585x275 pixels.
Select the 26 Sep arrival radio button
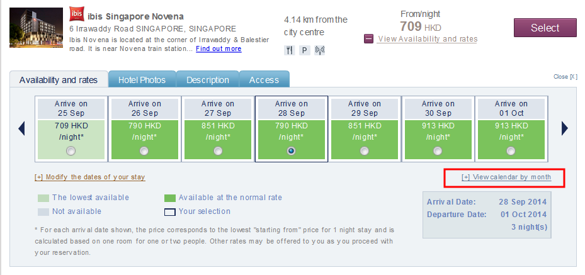click(144, 150)
